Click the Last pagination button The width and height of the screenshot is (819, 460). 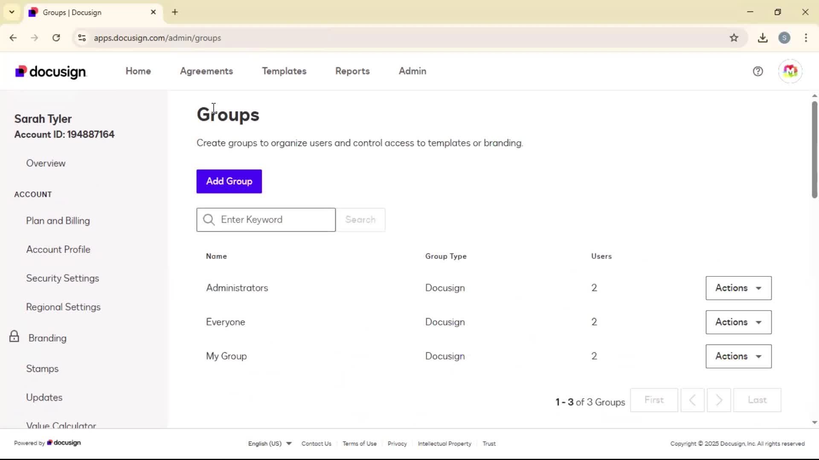point(757,400)
